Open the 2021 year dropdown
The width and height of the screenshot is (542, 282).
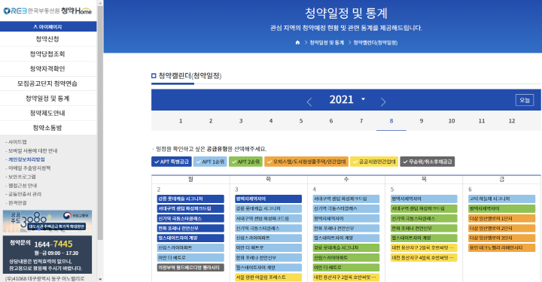click(x=347, y=99)
